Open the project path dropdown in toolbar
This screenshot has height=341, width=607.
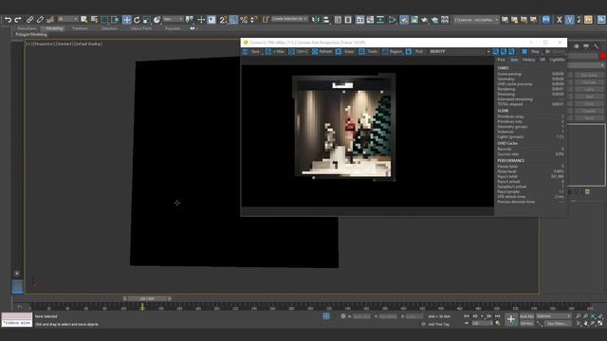(x=476, y=19)
